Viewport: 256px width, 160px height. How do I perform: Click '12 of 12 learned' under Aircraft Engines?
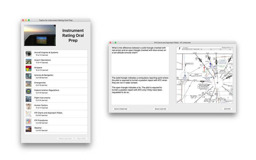click(42, 55)
